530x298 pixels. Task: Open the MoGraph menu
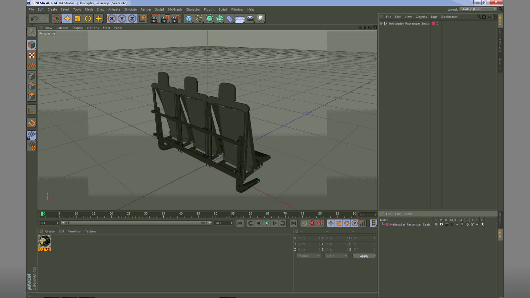coord(175,10)
